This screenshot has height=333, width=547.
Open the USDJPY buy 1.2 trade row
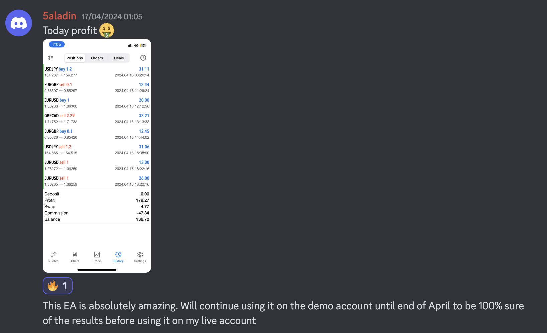[97, 72]
